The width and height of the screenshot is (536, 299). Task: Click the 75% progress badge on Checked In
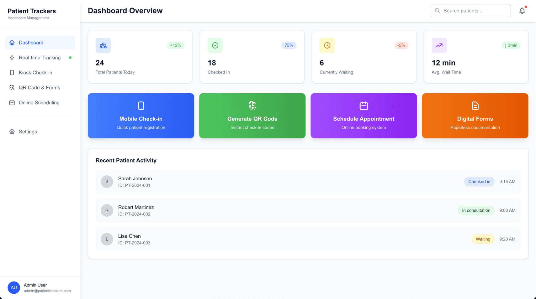pos(289,45)
